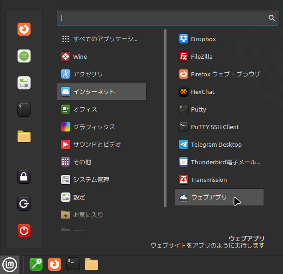Open Firefox ウェブ・ブラウザ entry icon
The width and height of the screenshot is (283, 274).
coord(184,74)
